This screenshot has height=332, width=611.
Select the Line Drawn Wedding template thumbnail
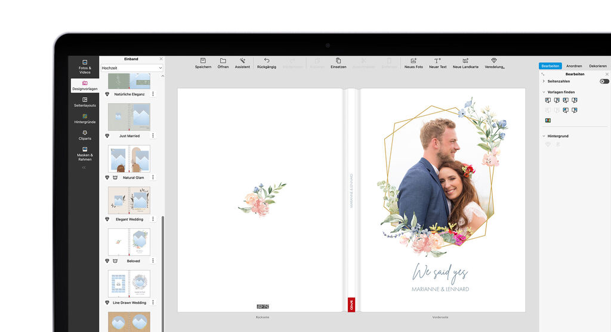coord(129,284)
